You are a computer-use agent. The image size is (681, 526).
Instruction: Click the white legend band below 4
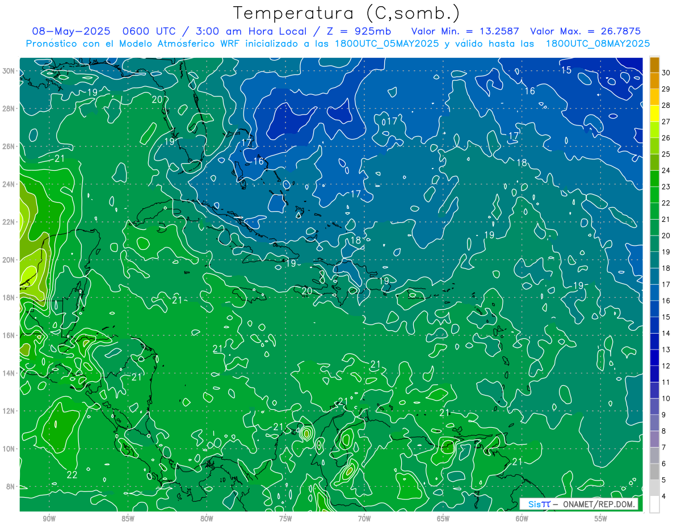[655, 504]
